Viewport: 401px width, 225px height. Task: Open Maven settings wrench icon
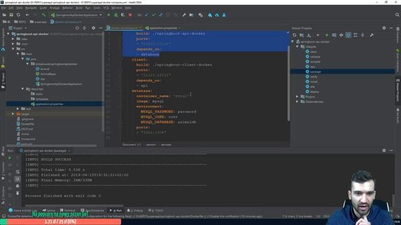[372, 35]
